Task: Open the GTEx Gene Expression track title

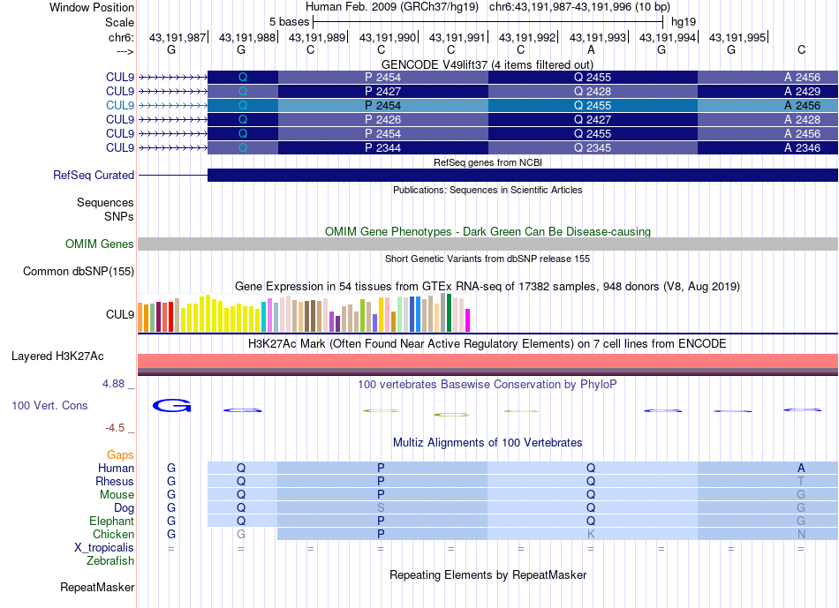Action: click(x=488, y=286)
